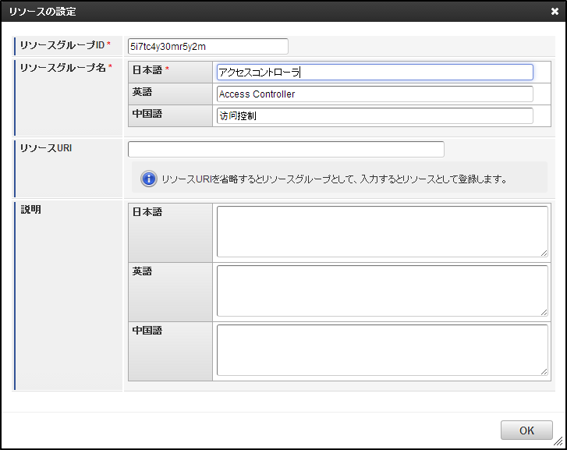Click the 中国語 name field with 访问控制
This screenshot has width=567, height=450.
[374, 116]
